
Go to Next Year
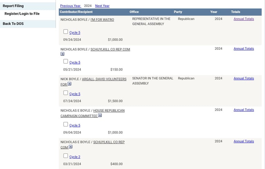(x=102, y=6)
